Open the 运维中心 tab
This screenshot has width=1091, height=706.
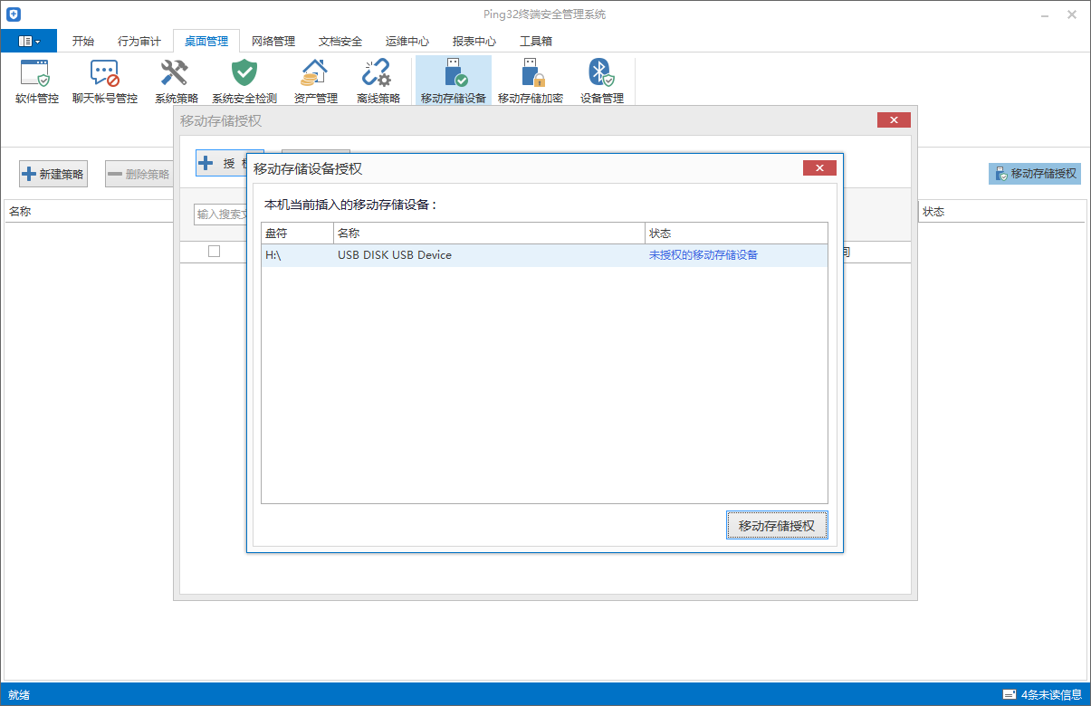pos(407,42)
